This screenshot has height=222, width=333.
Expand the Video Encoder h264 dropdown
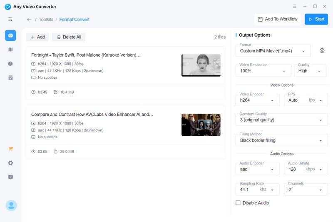pyautogui.click(x=258, y=100)
